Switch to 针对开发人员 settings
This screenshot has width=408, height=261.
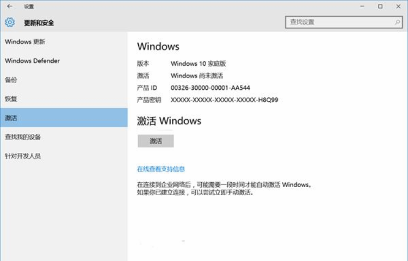[x=23, y=156]
